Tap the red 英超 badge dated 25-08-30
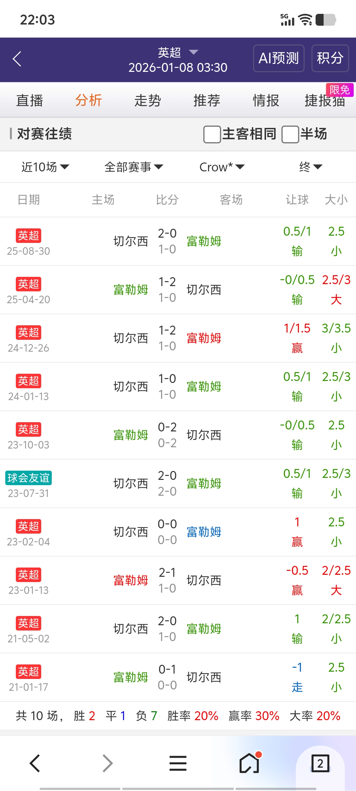Viewport: 356px width, 791px height. click(28, 236)
